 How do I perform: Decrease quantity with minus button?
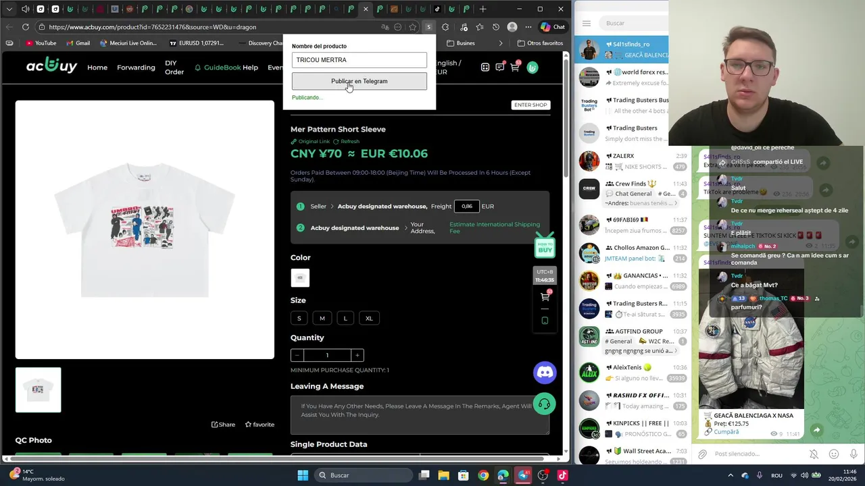coord(297,355)
